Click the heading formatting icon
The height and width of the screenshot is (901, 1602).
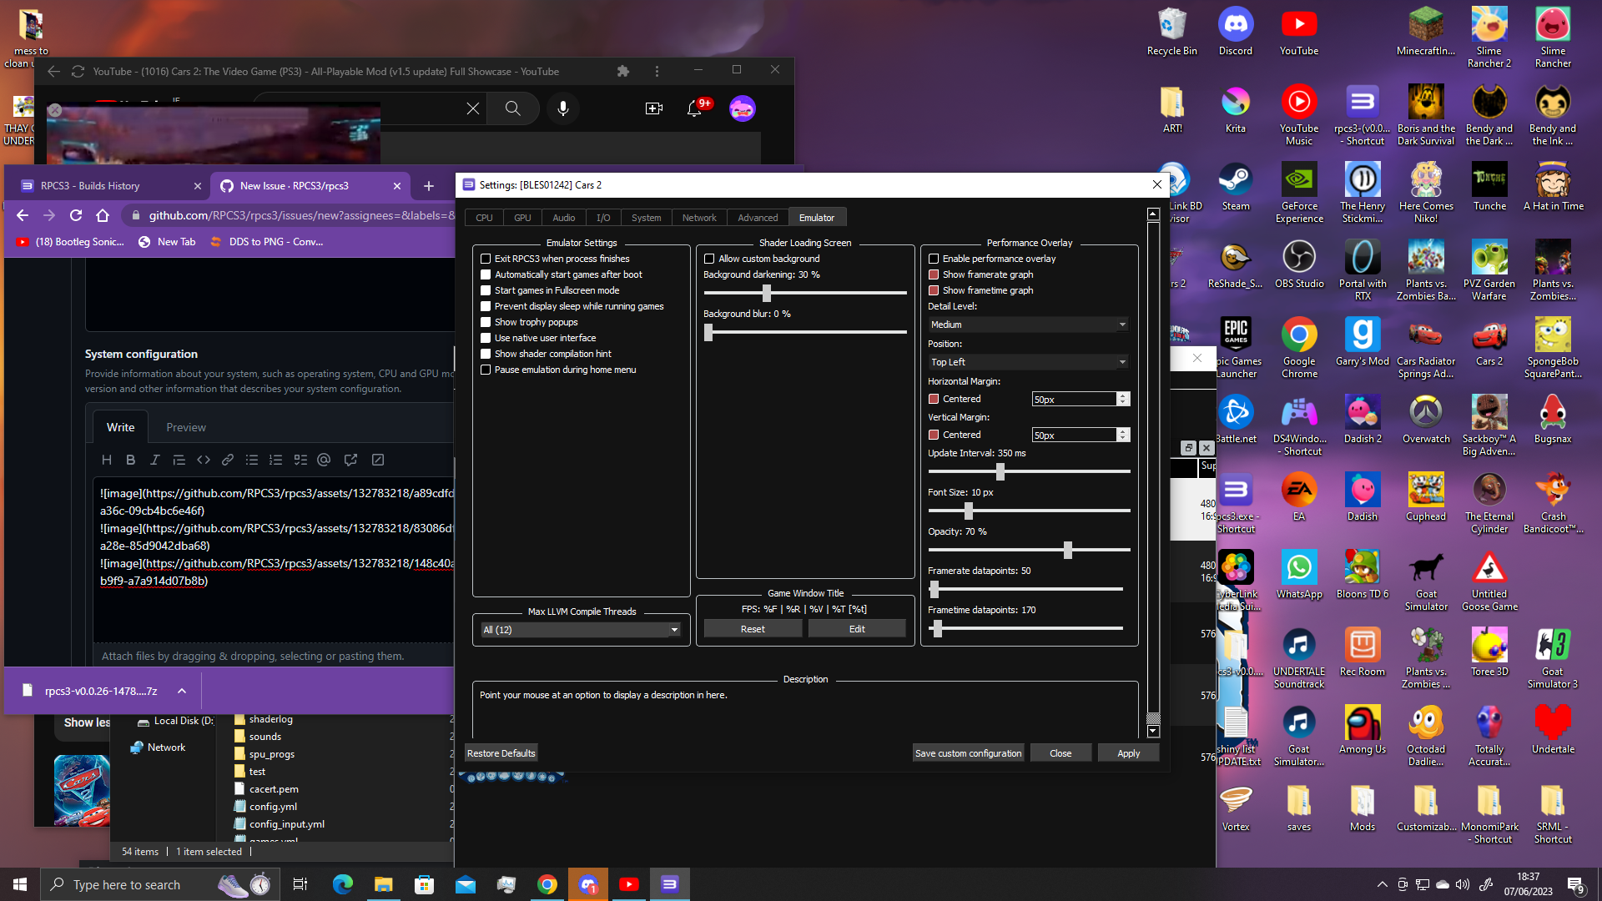tap(106, 460)
